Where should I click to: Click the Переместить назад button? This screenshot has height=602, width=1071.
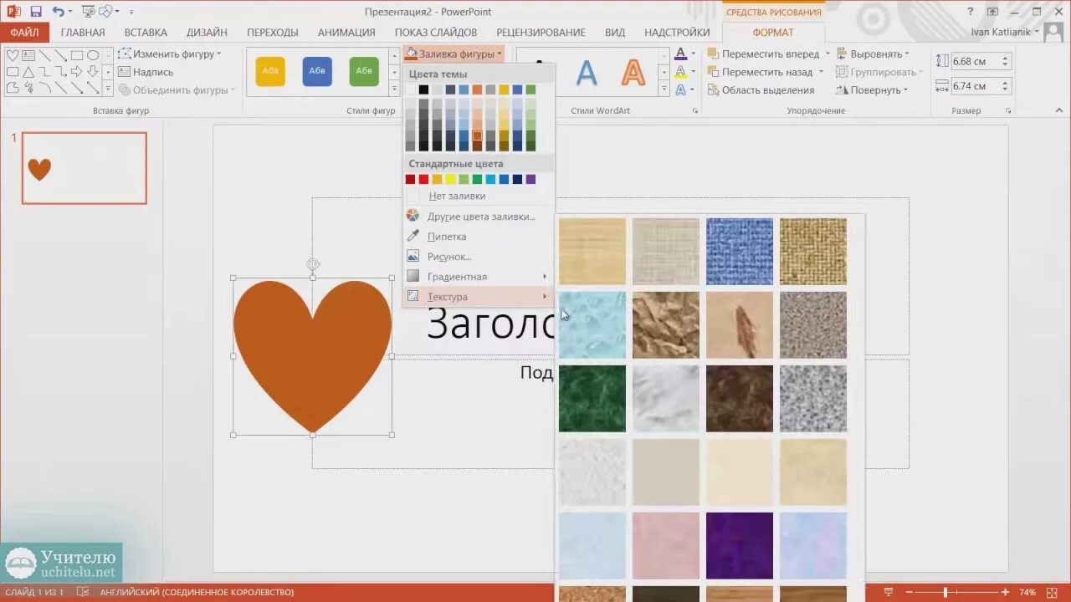click(761, 72)
